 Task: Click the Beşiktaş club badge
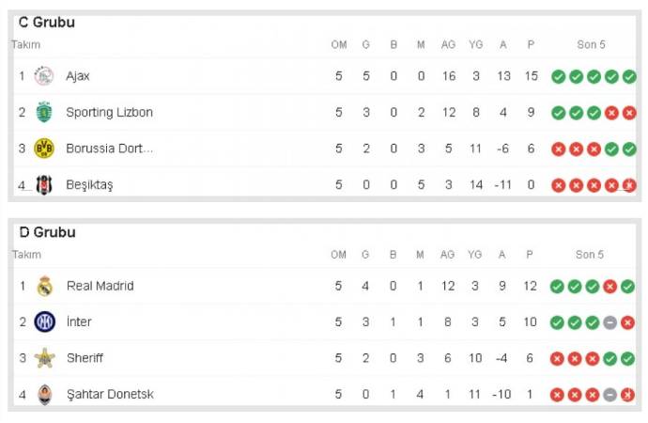pos(44,185)
